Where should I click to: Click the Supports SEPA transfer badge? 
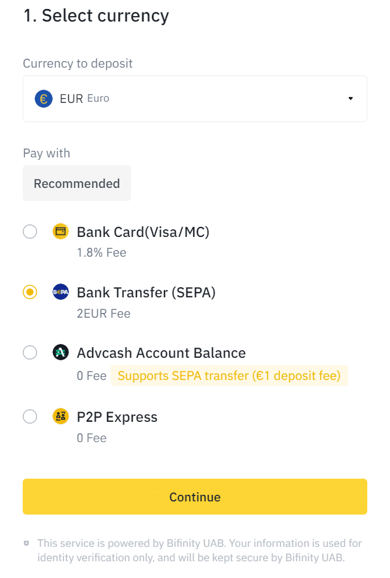229,376
